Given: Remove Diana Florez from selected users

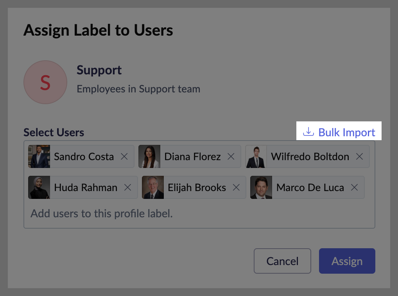Looking at the screenshot, I should click(x=231, y=157).
